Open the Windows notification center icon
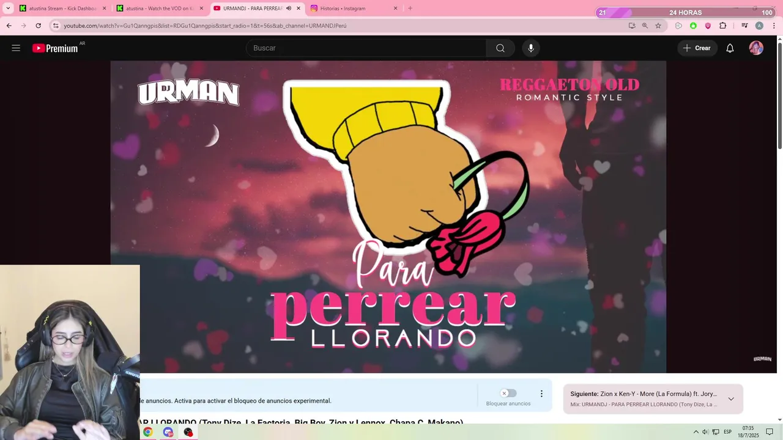 click(x=770, y=432)
